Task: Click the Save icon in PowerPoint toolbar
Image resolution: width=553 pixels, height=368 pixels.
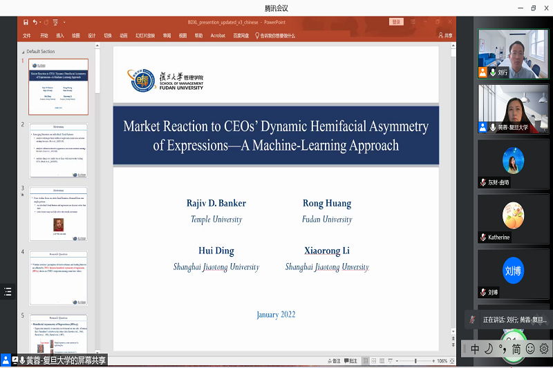Action: (26, 22)
